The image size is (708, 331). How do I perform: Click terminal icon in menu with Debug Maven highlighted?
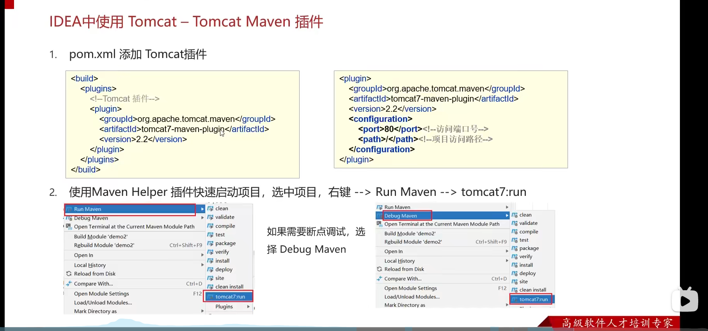(x=380, y=224)
